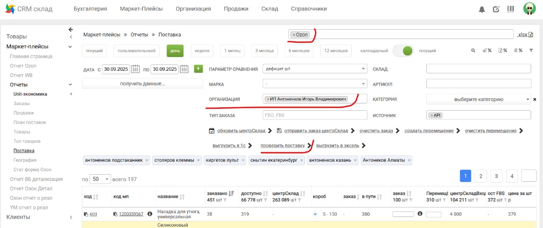This screenshot has height=228, width=543.
Task: Expand the rows-per-page selector showing 50
Action: coord(101,179)
